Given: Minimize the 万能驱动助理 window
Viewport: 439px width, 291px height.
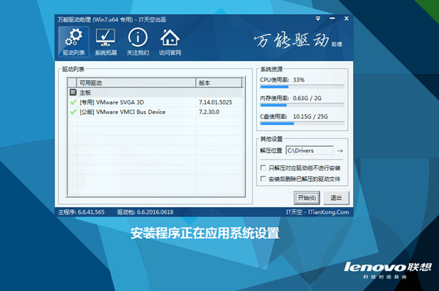Looking at the screenshot, I should pyautogui.click(x=333, y=19).
